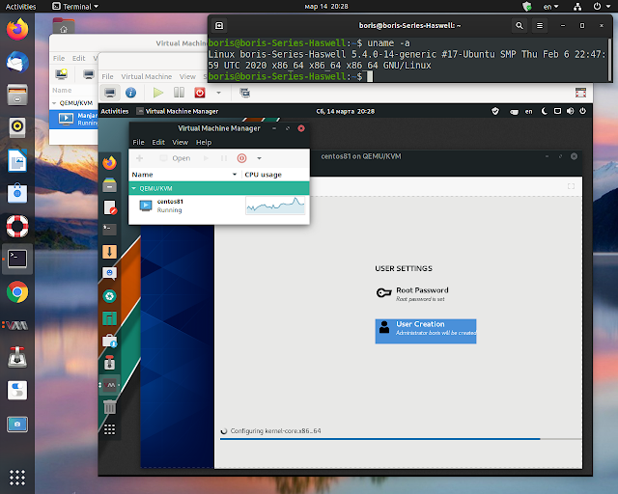Open the Help lifebuoy icon in dock

17,226
